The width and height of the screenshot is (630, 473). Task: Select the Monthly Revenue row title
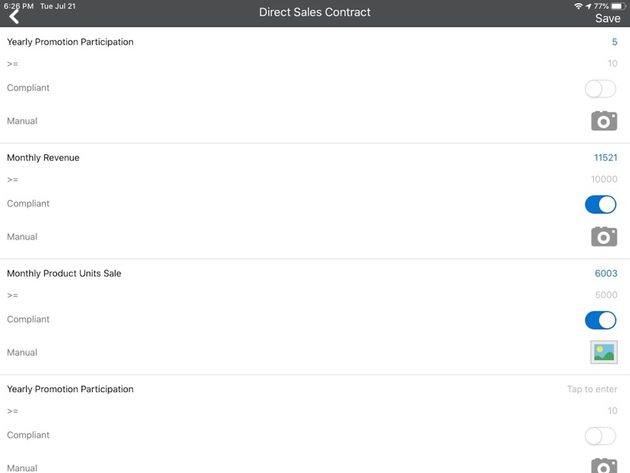(x=43, y=158)
